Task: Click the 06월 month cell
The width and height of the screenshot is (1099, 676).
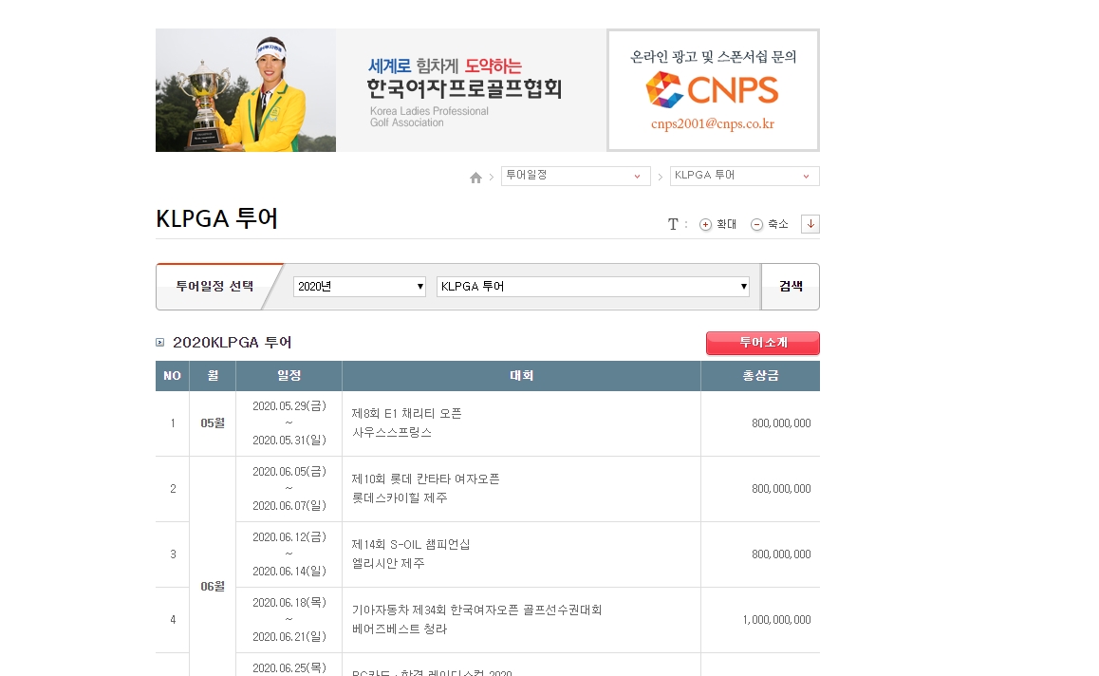Action: point(213,586)
